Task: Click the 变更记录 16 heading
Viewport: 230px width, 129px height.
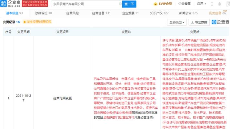Action: pyautogui.click(x=11, y=22)
